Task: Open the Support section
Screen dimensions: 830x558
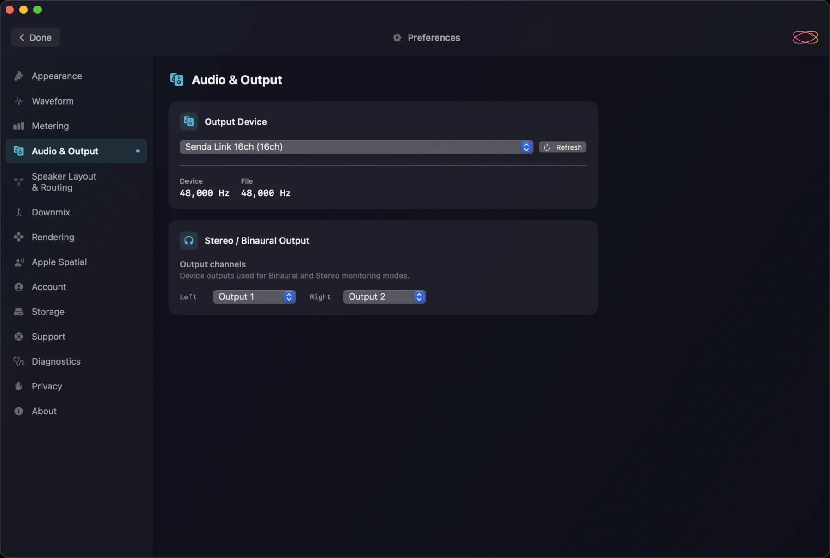Action: [x=76, y=337]
